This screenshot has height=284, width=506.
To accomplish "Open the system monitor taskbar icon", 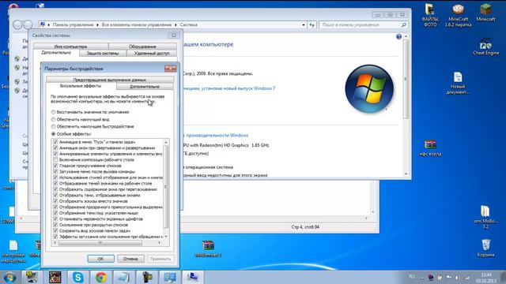I will coord(170,277).
